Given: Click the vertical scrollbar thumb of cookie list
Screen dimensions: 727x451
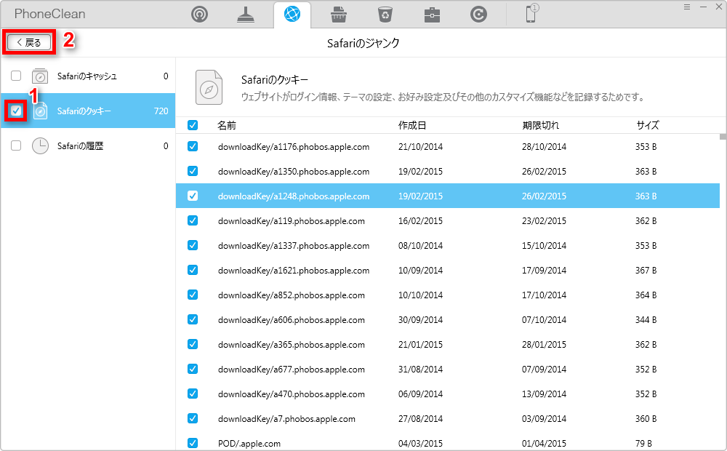Looking at the screenshot, I should [723, 137].
